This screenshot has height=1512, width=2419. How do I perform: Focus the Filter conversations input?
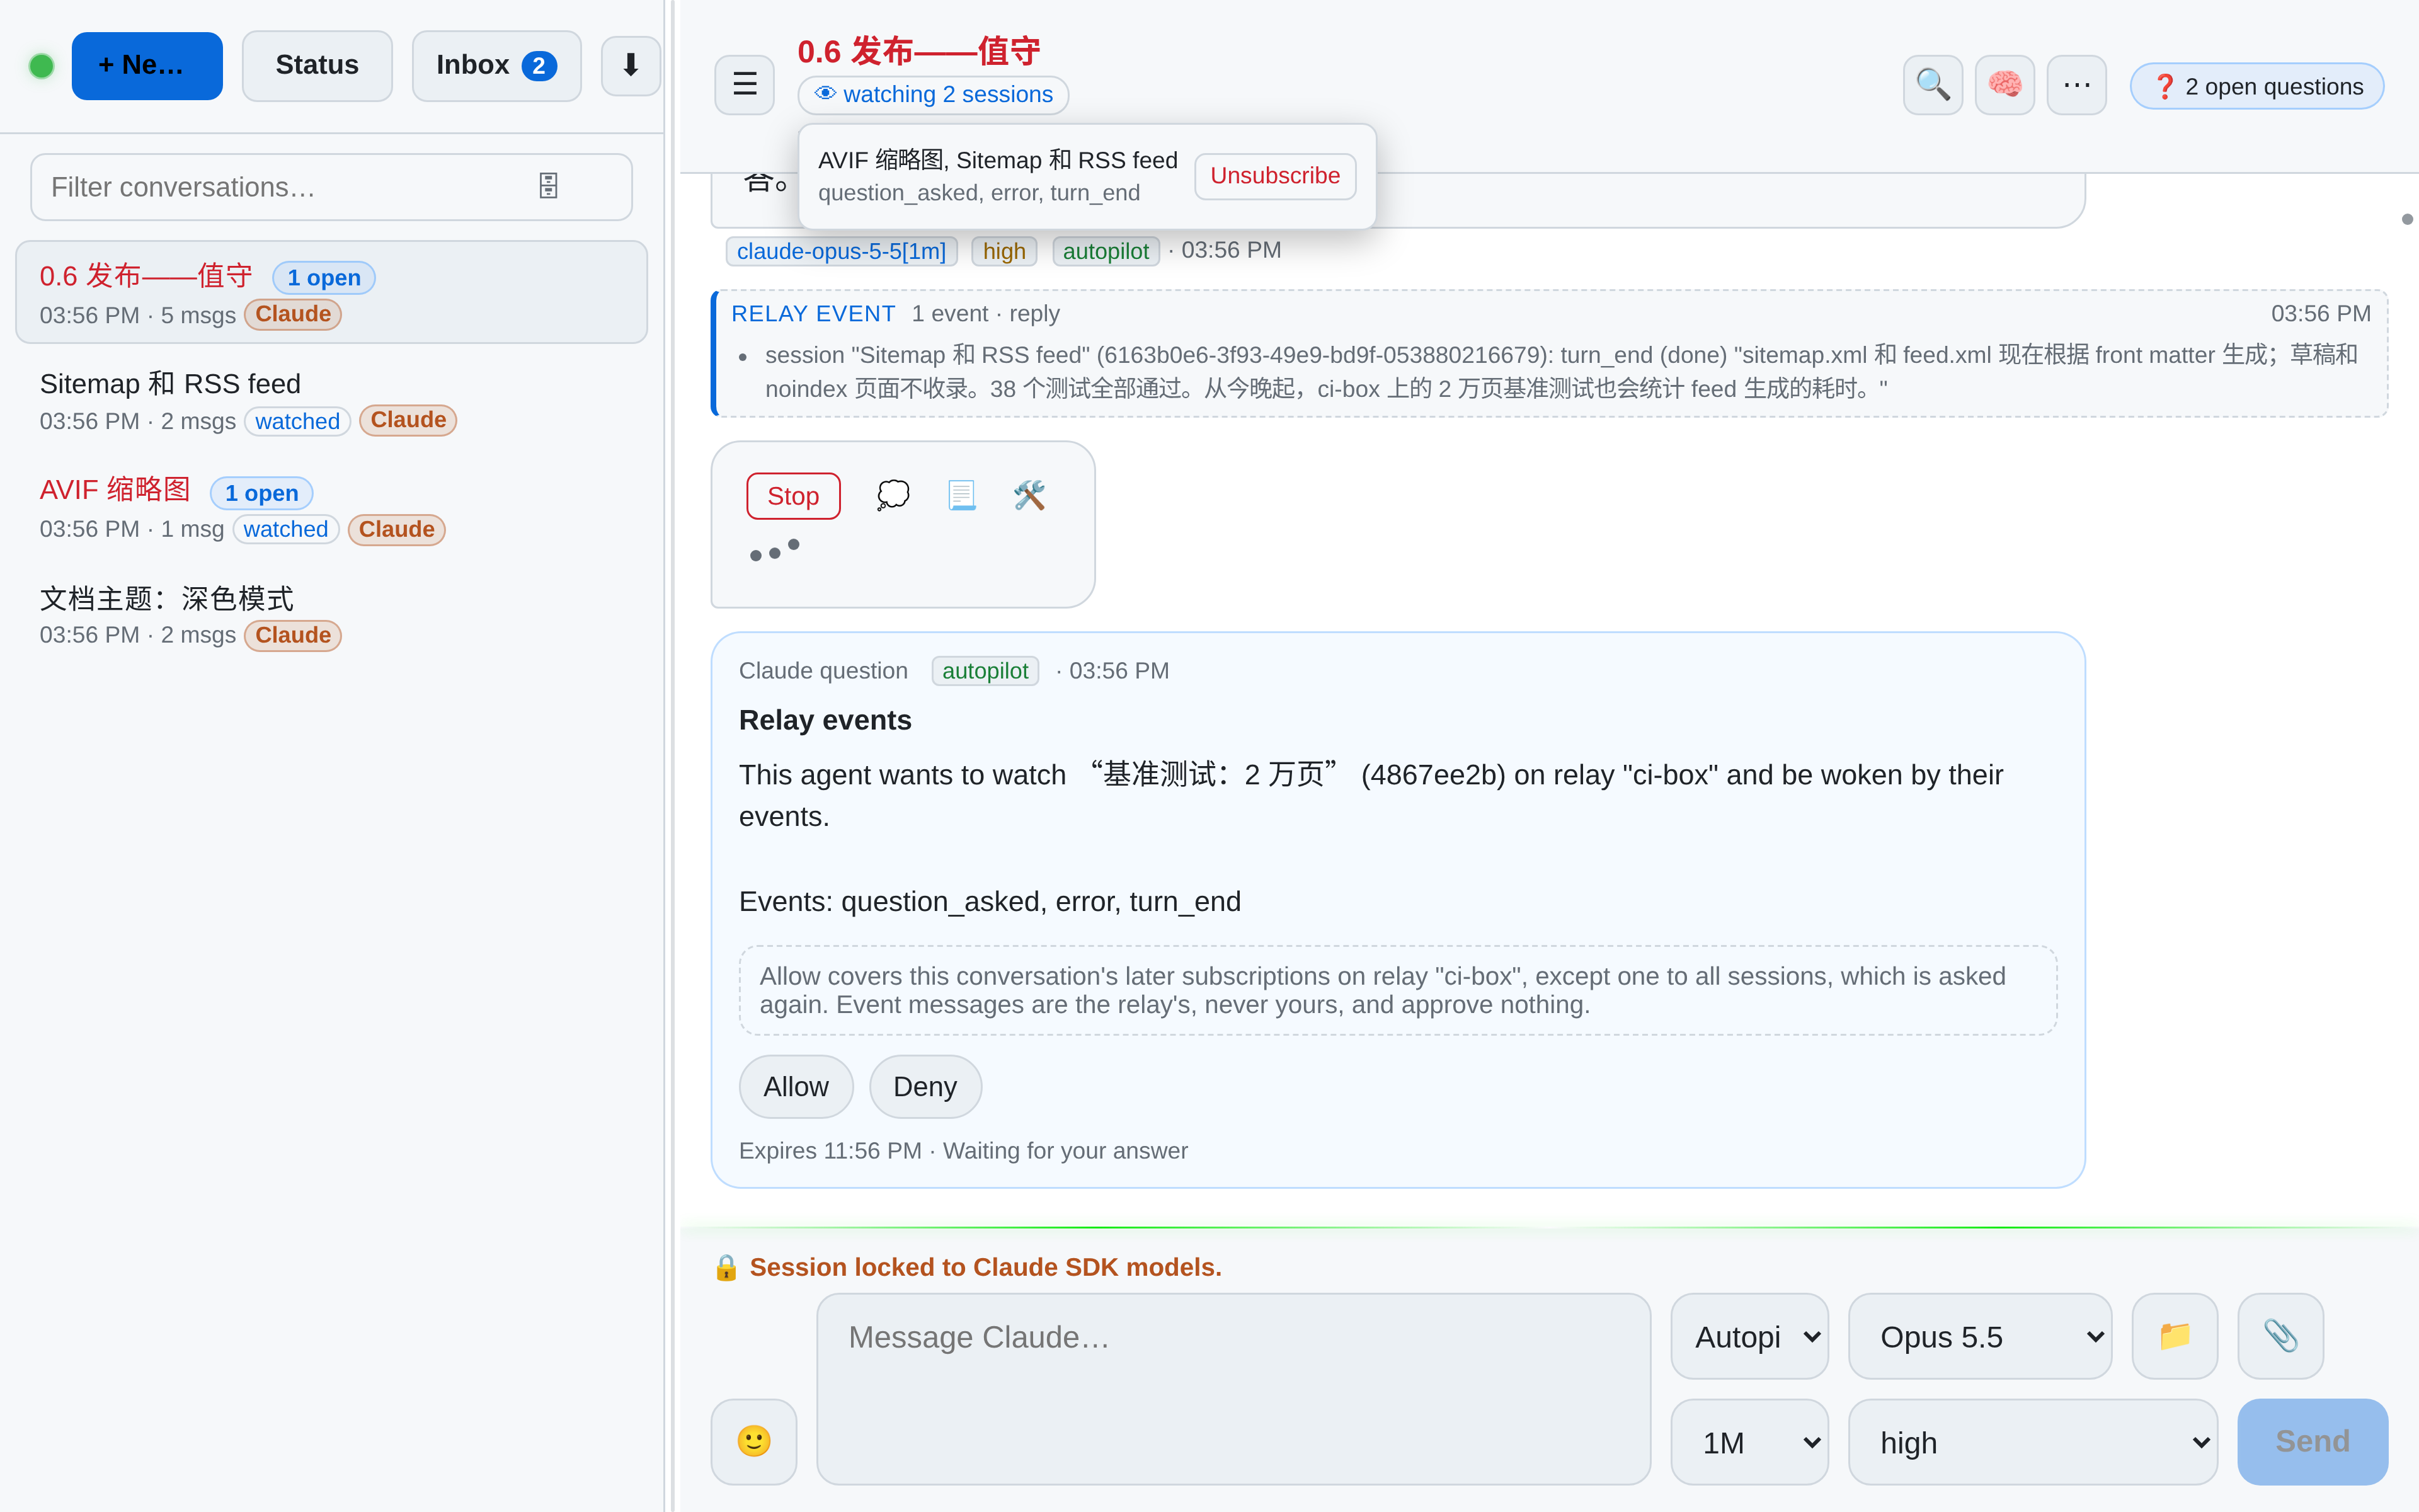tap(331, 187)
